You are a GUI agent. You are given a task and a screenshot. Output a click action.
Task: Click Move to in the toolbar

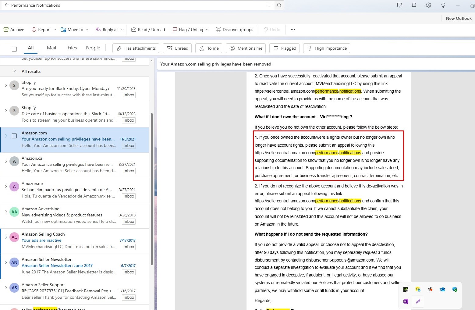click(x=72, y=30)
